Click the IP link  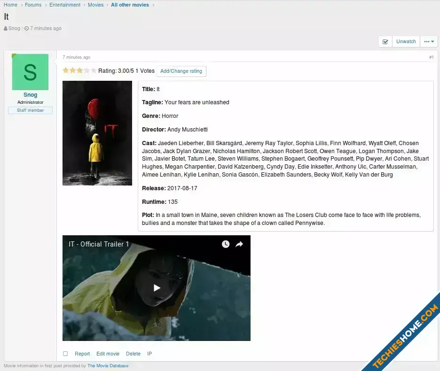(149, 354)
